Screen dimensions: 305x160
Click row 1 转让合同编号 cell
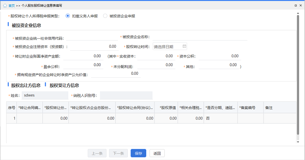pyautogui.click(x=30, y=118)
